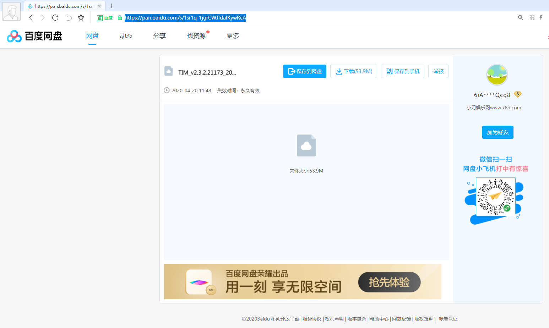The height and width of the screenshot is (328, 549).
Task: Click the file name TIM_v2.3.2.21173_20...
Action: 207,72
